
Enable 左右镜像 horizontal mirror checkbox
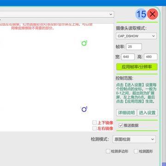95,128
